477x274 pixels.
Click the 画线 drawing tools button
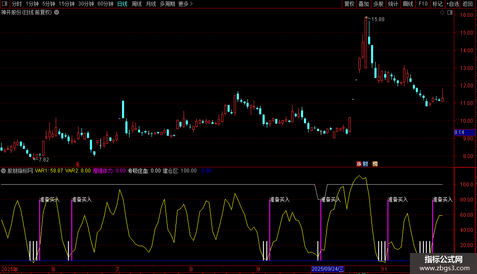pos(408,4)
